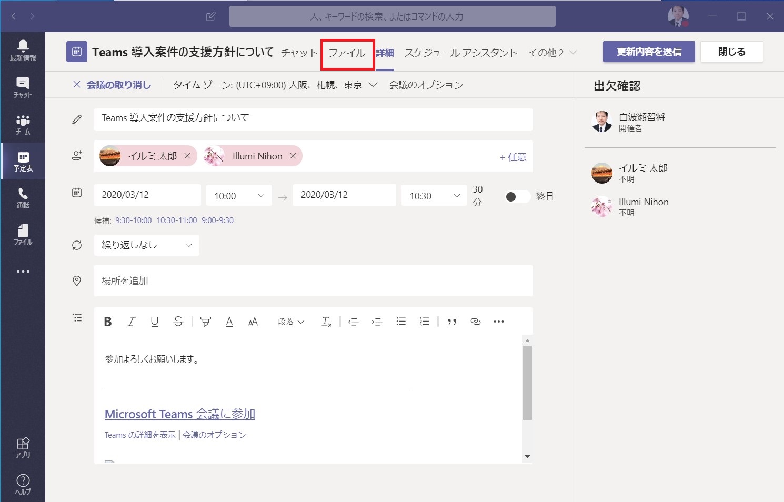Open the Chat (チャット) sidebar icon
The width and height of the screenshot is (784, 502).
pyautogui.click(x=23, y=87)
